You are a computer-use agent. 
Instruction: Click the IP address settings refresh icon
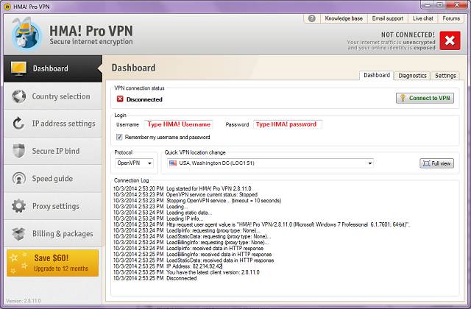click(18, 124)
